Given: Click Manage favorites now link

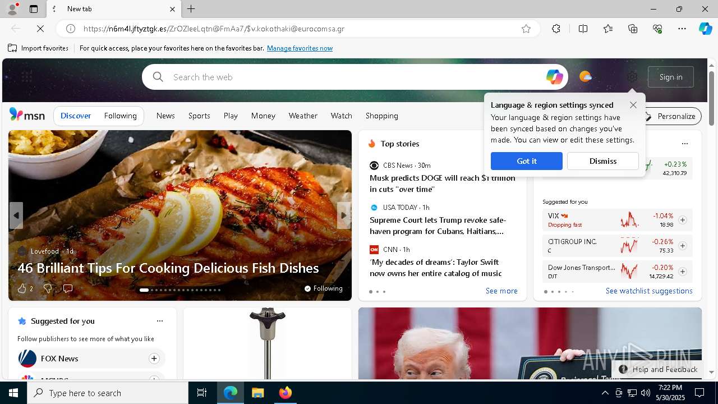Looking at the screenshot, I should point(300,48).
